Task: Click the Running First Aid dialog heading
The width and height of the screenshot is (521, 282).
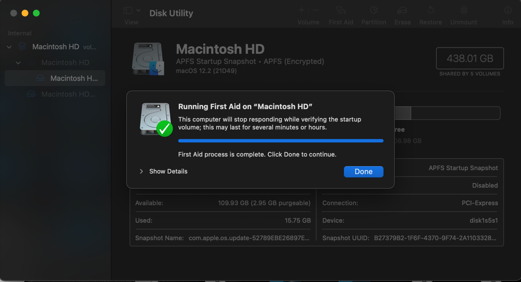Action: click(245, 106)
